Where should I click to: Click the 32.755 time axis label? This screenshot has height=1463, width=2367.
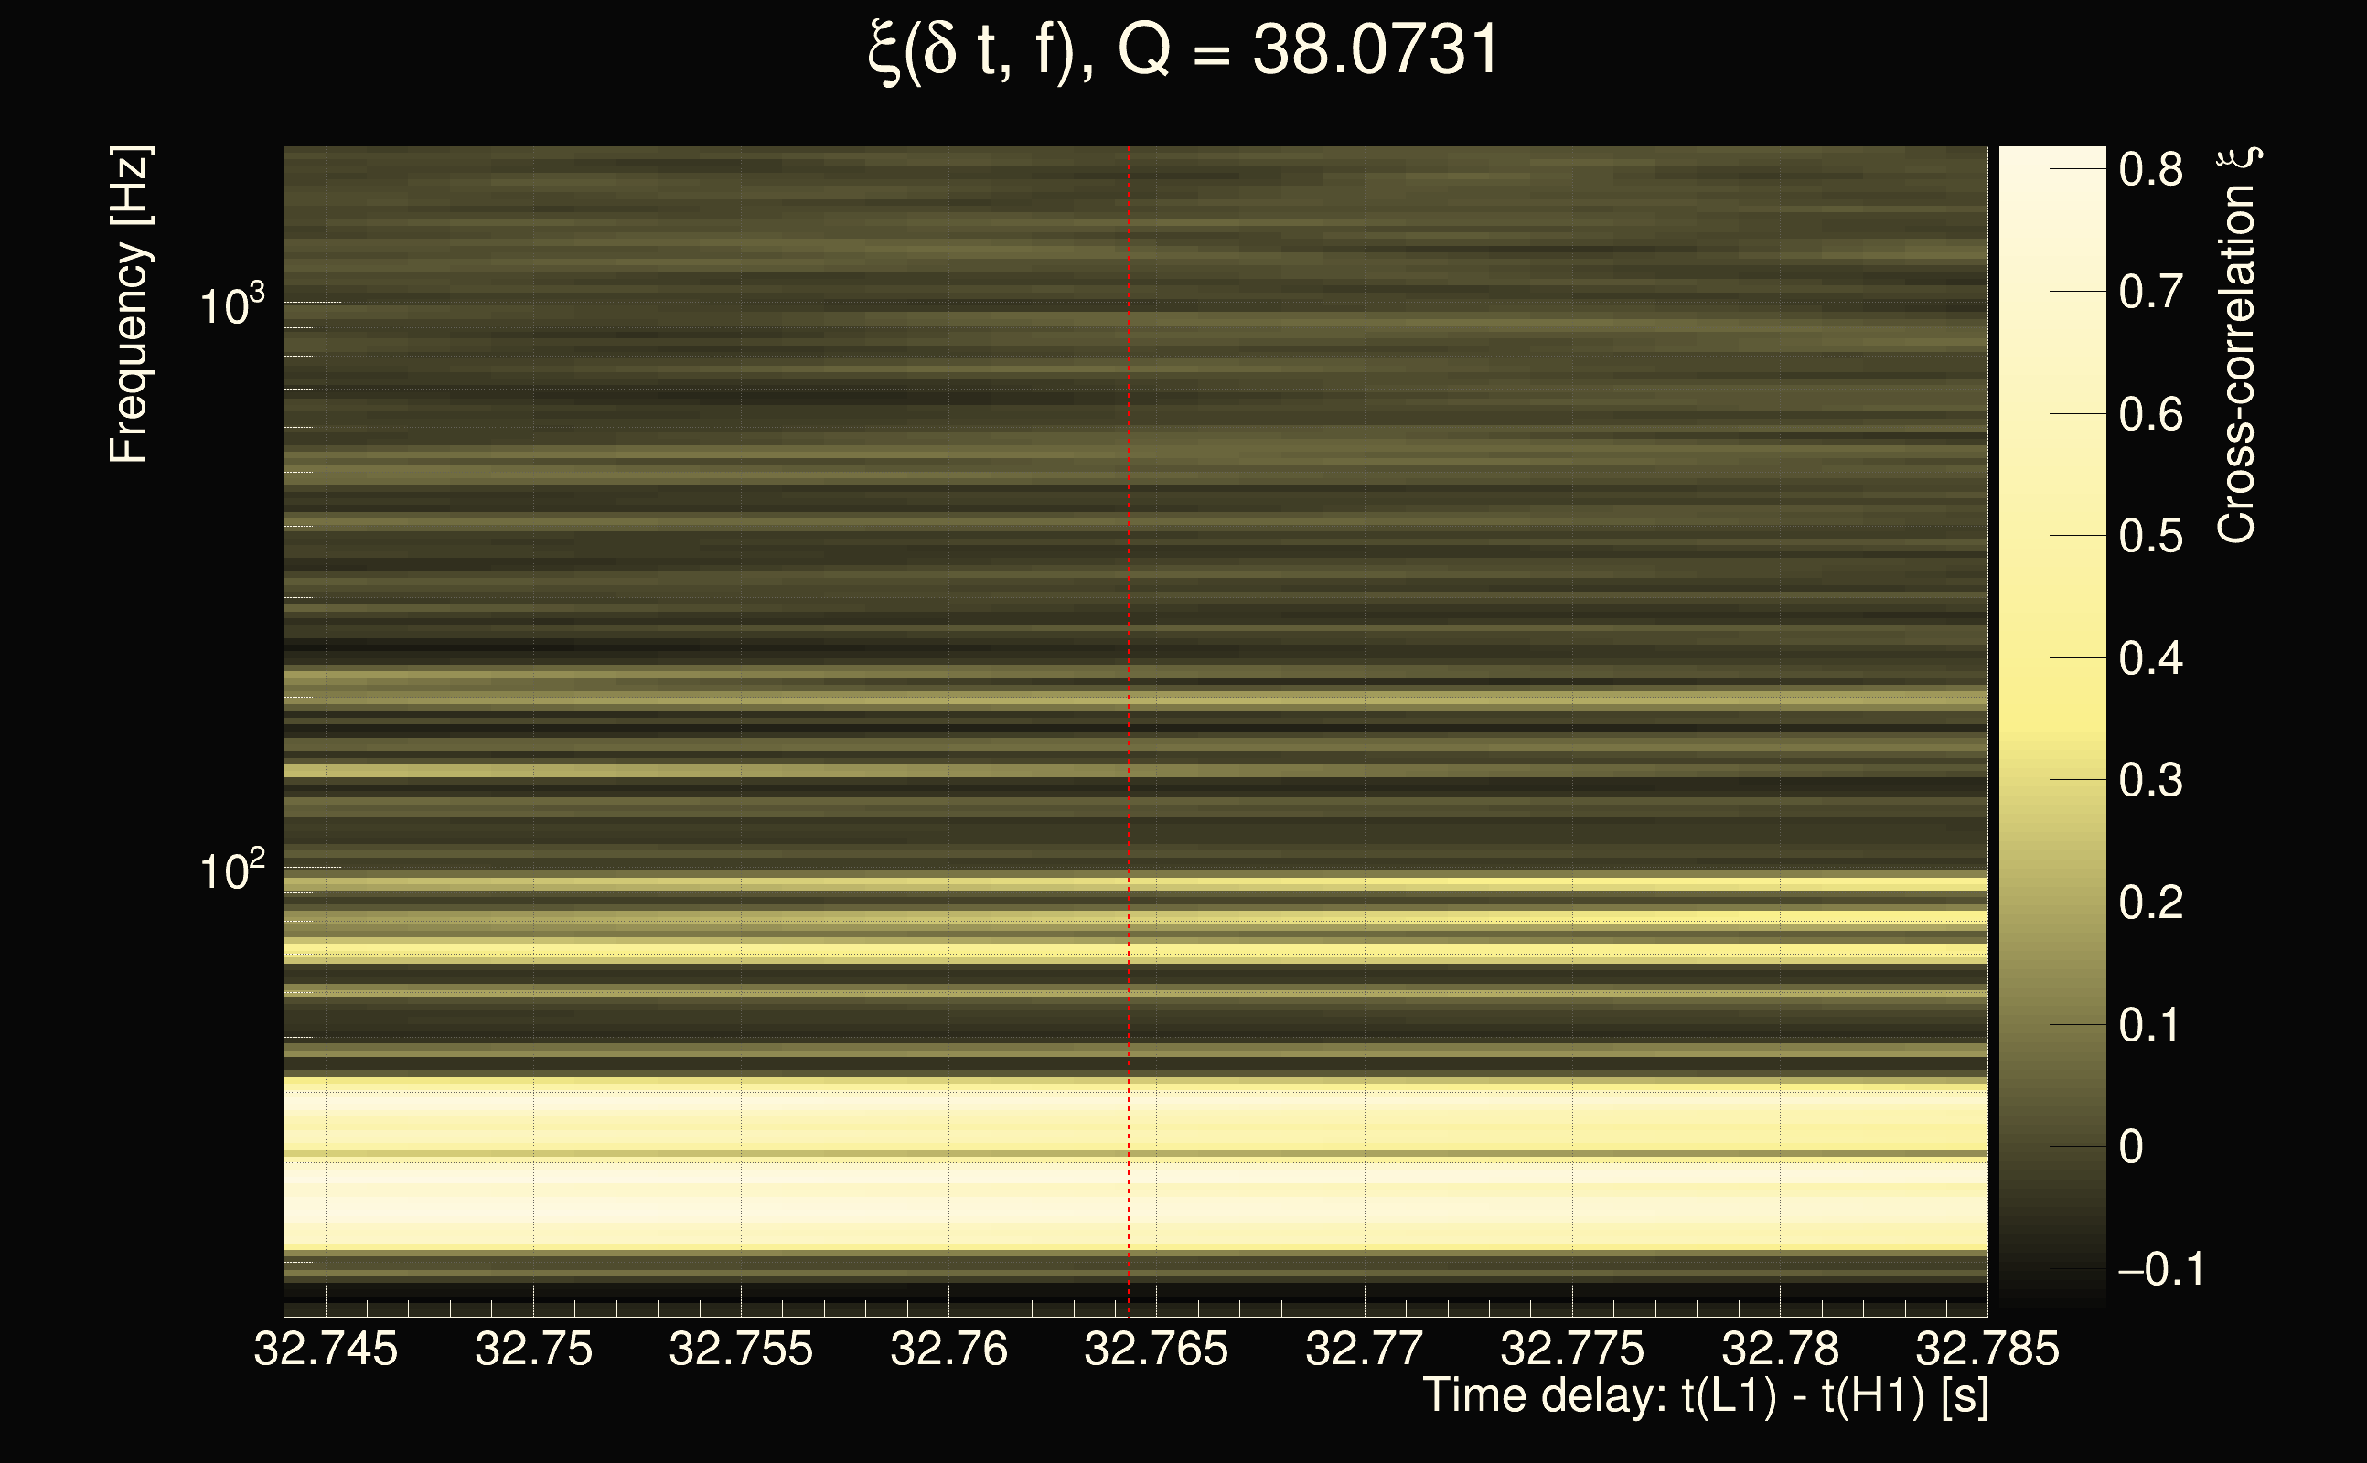740,1350
